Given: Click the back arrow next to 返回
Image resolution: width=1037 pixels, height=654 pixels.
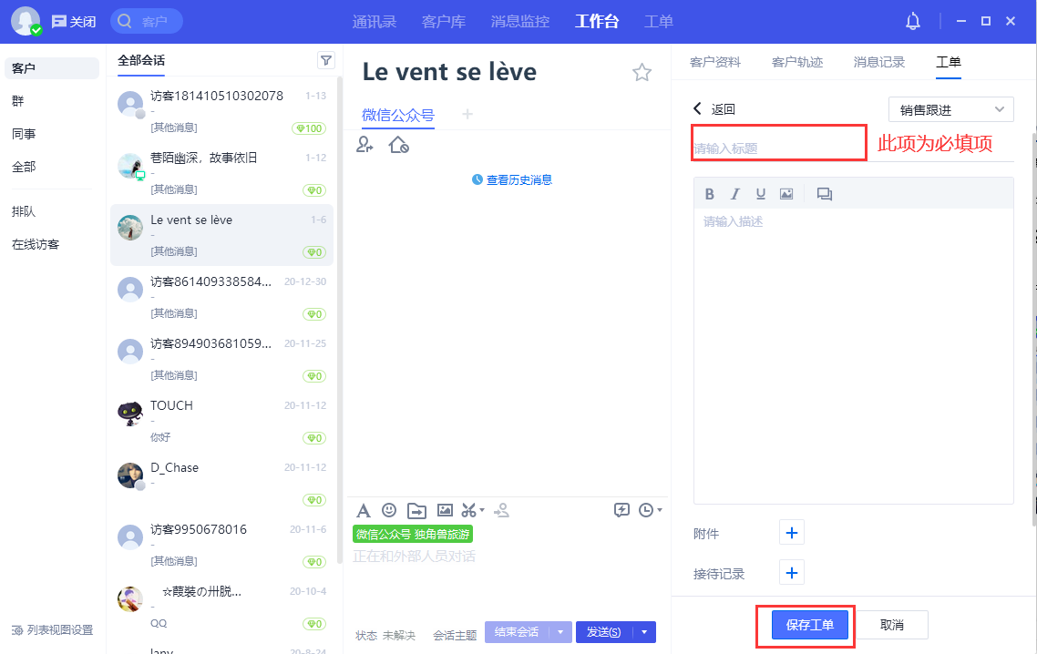Looking at the screenshot, I should click(697, 108).
